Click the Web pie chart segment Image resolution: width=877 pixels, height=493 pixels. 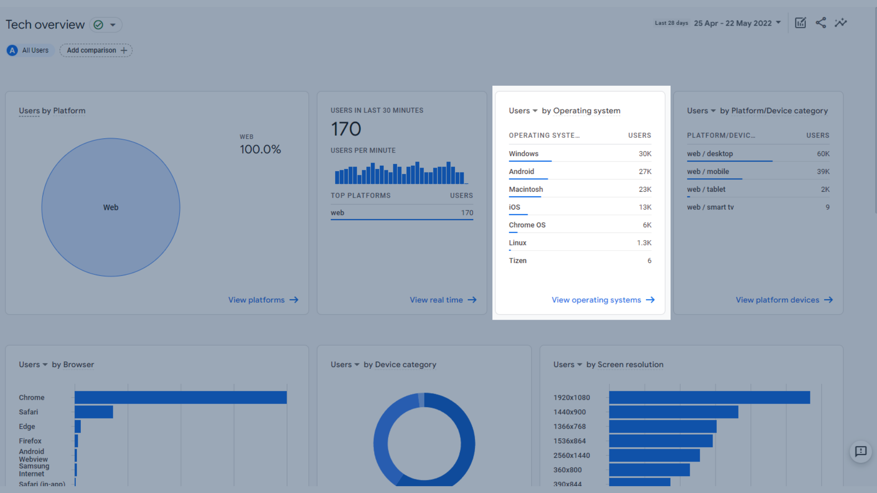111,207
